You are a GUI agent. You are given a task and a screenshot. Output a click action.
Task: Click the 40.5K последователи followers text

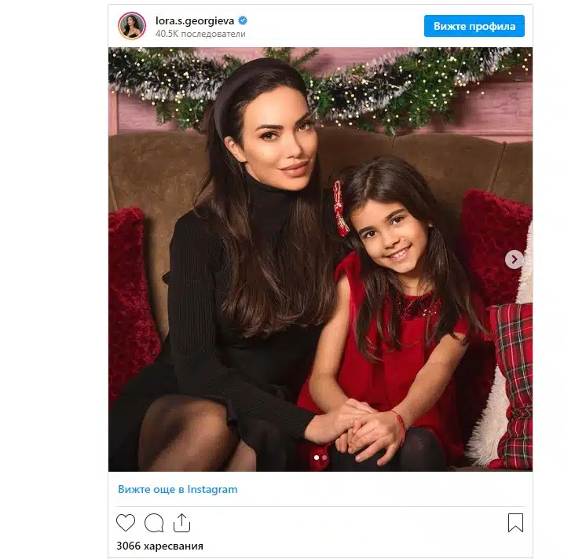click(200, 34)
